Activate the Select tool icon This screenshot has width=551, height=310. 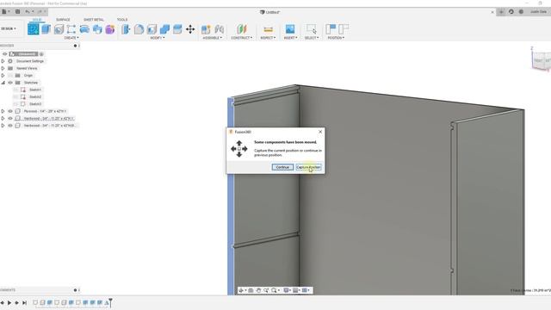(312, 29)
